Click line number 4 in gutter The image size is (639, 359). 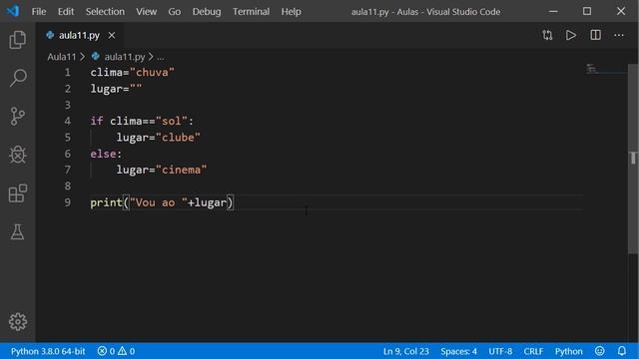point(67,122)
